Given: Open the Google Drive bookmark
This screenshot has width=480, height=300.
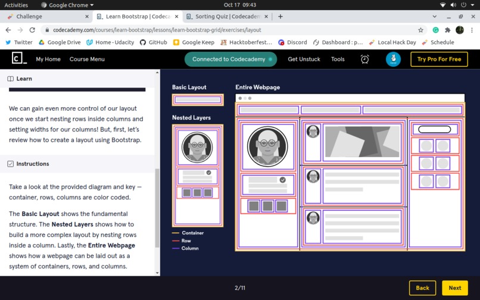Looking at the screenshot, I should [60, 42].
